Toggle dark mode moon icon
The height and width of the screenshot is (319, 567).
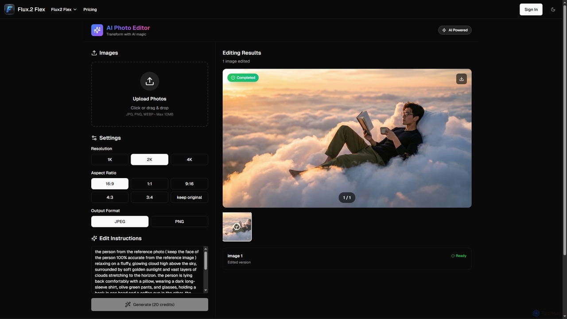point(553,9)
